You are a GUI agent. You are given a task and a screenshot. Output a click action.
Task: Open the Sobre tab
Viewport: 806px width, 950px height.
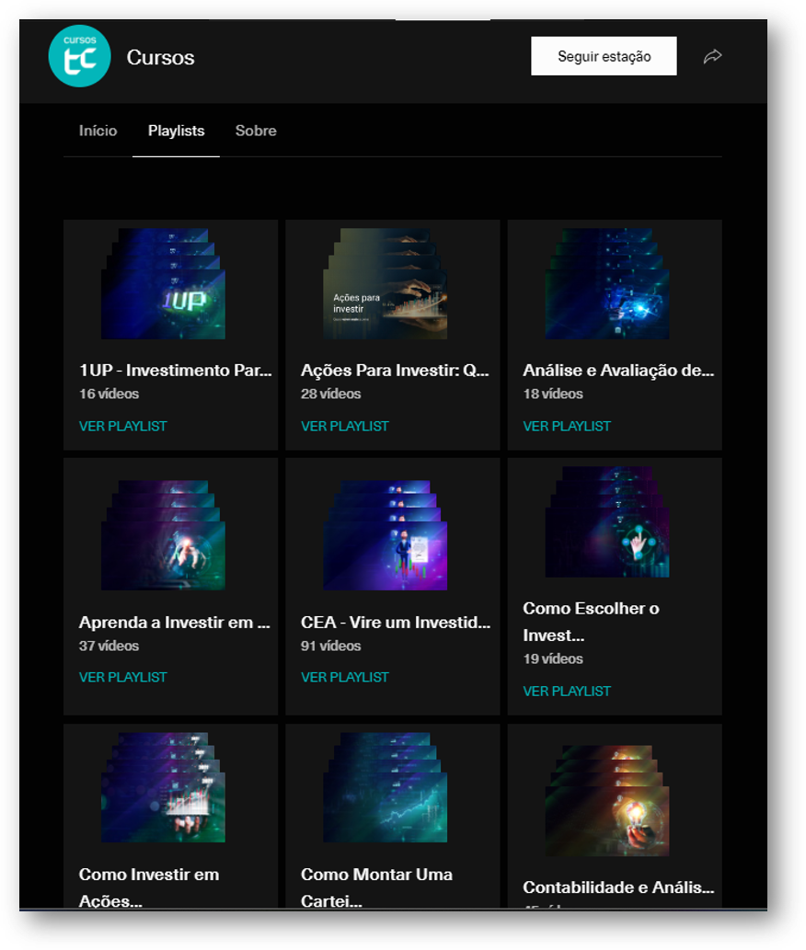[256, 131]
